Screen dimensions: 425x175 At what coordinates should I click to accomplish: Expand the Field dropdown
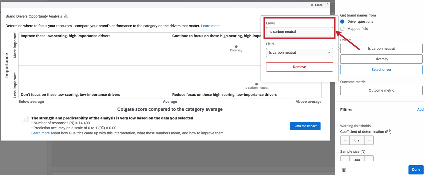click(x=299, y=52)
